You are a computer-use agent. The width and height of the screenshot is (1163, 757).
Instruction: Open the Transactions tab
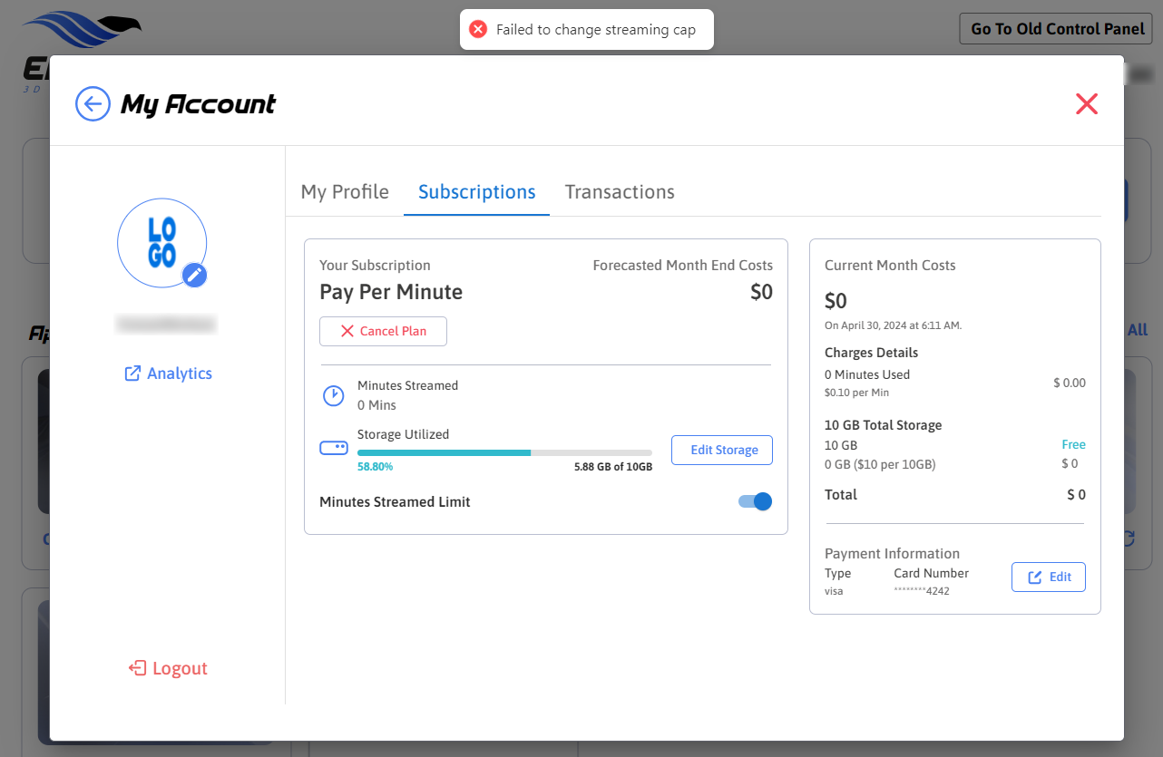[620, 192]
